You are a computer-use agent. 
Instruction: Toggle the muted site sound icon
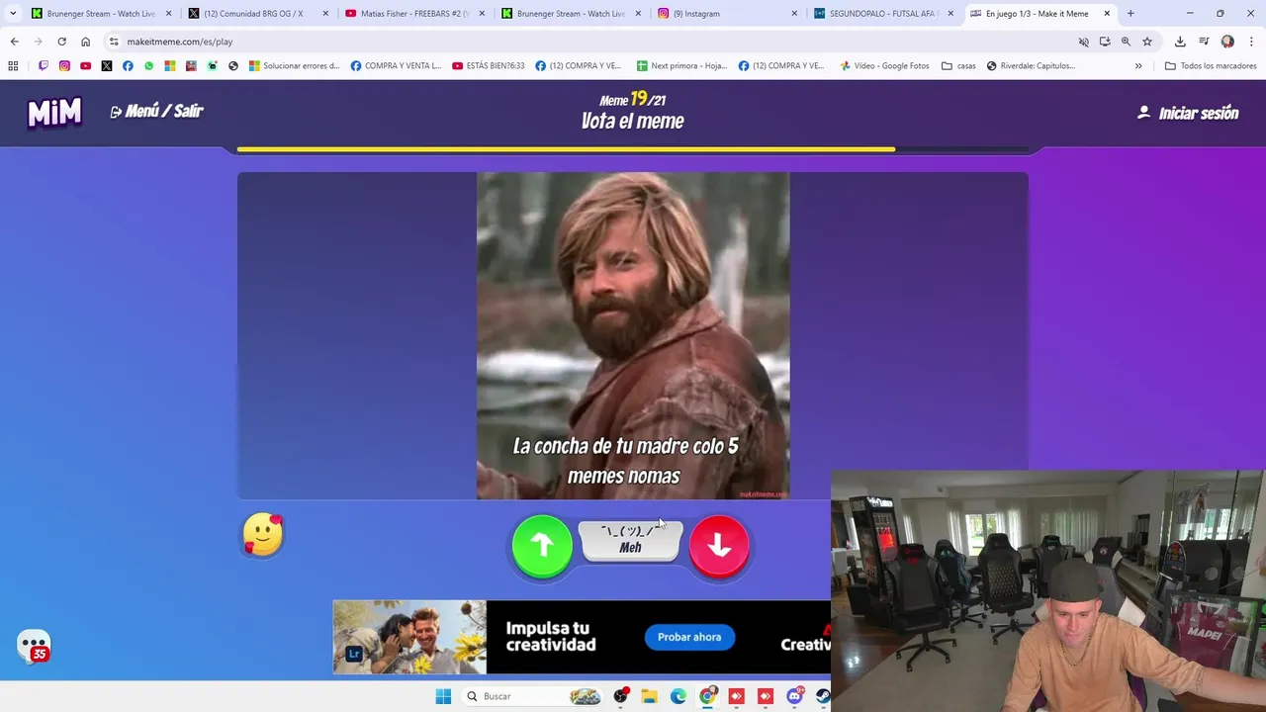point(1084,42)
